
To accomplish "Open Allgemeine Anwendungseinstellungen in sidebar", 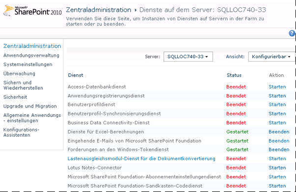I will click(32, 118).
